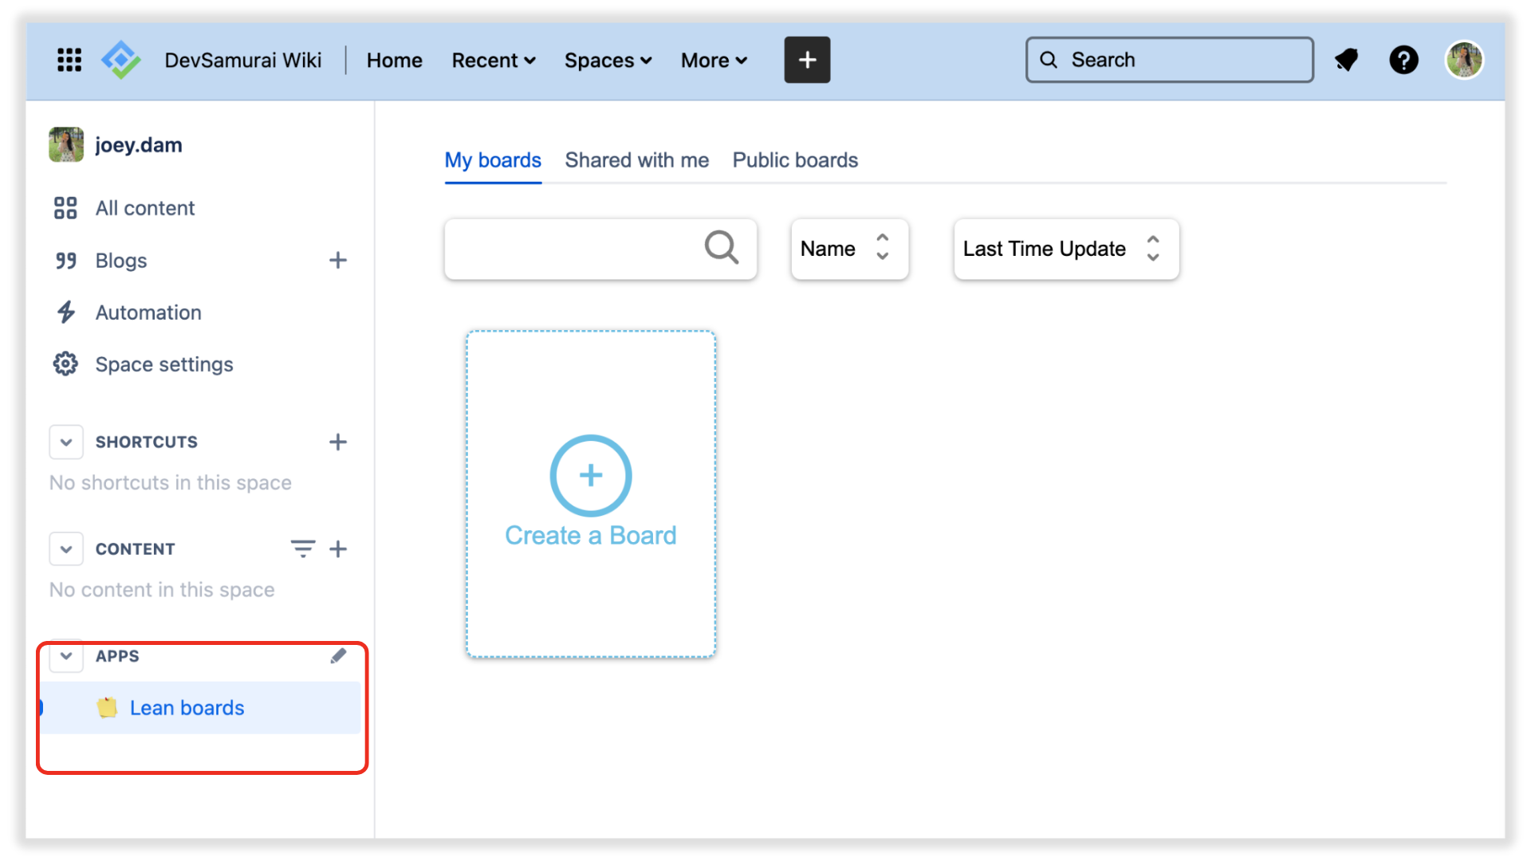
Task: Open the Automation panel via lightning icon
Action: coord(67,312)
